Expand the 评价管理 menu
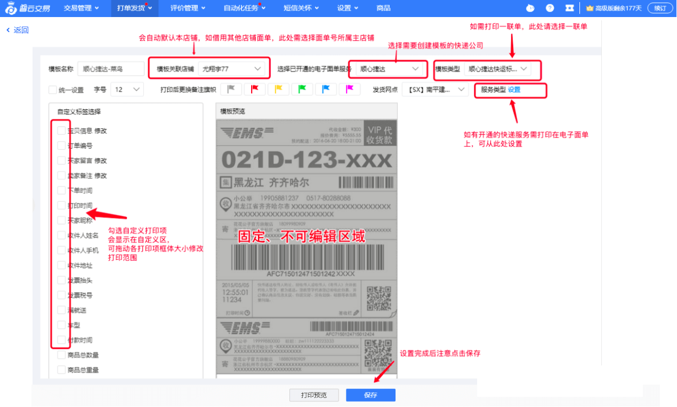The width and height of the screenshot is (677, 407). [188, 8]
